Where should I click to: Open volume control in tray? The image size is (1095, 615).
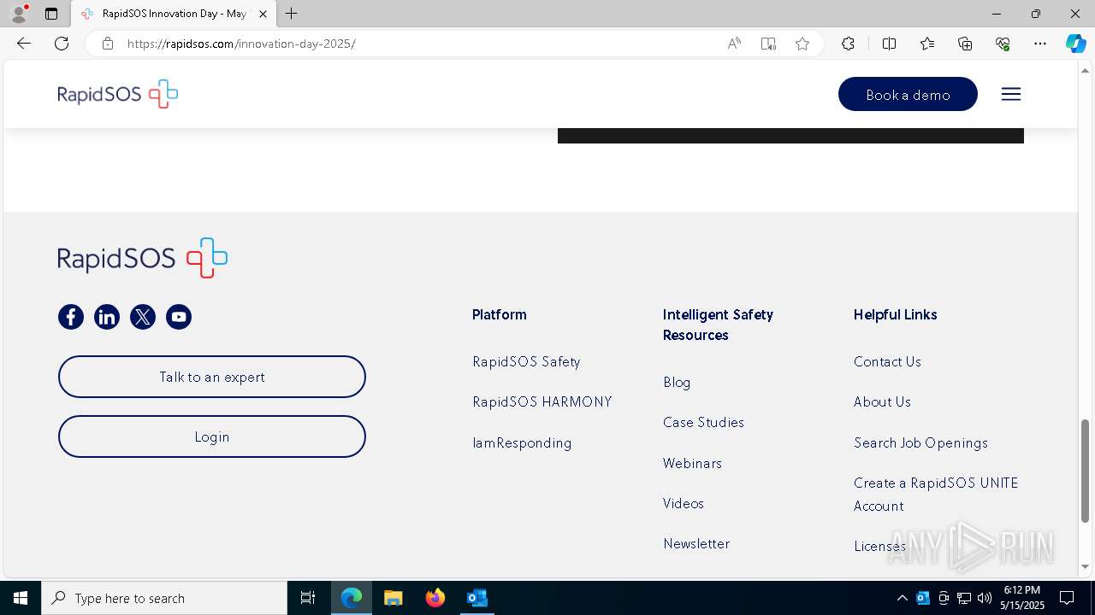[985, 598]
